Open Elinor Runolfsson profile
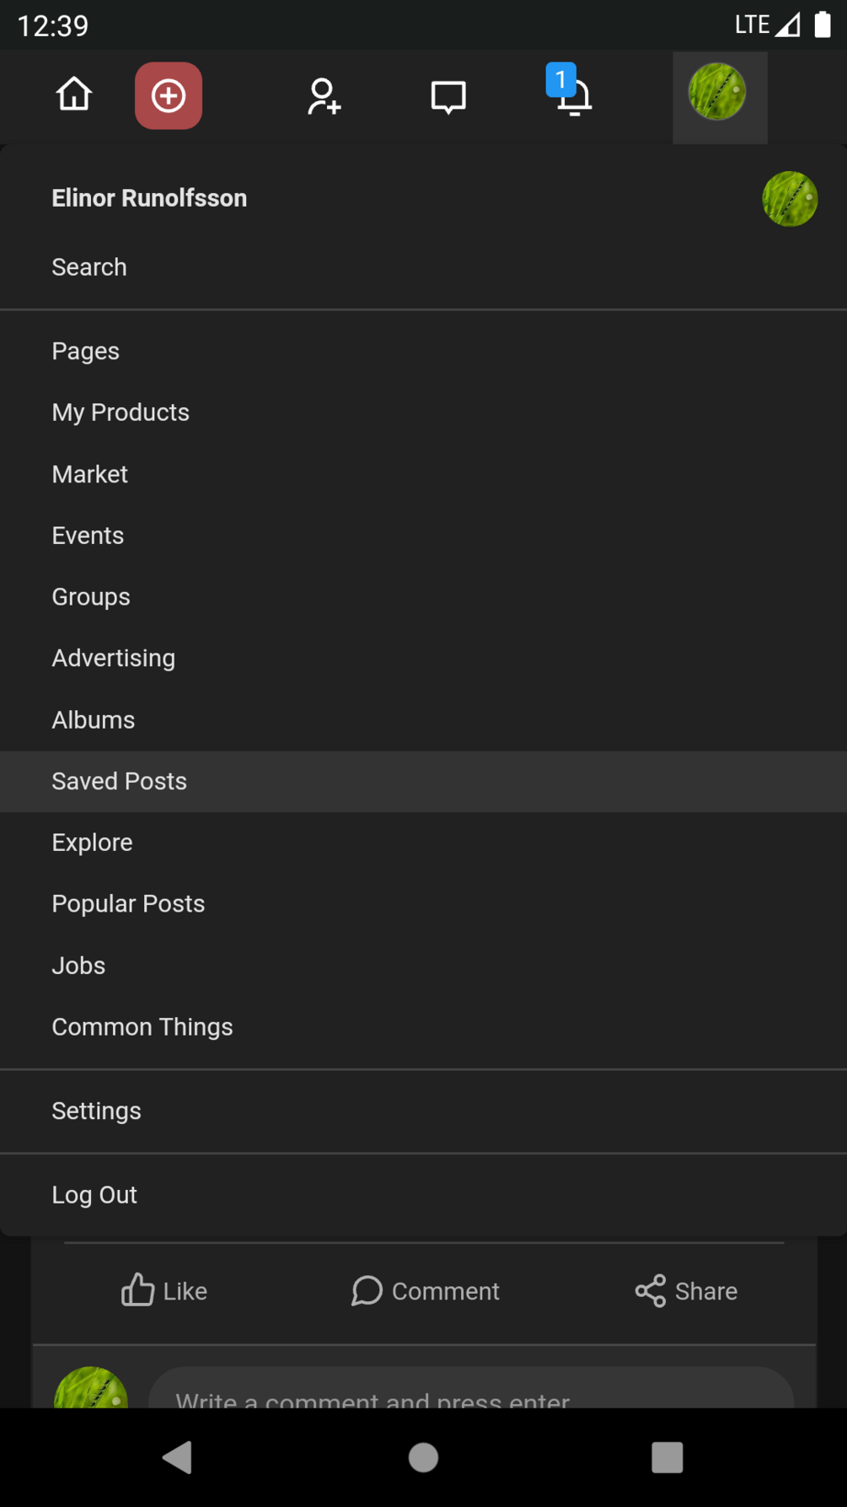Viewport: 847px width, 1507px height. (x=149, y=198)
